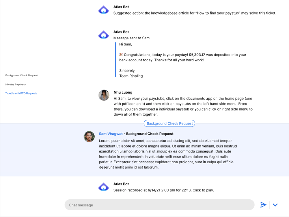Click the send message paper-plane icon
Viewport: 289px width, 217px height.
tap(263, 205)
